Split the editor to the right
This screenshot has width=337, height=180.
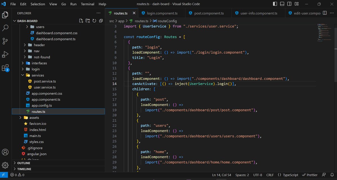325,13
